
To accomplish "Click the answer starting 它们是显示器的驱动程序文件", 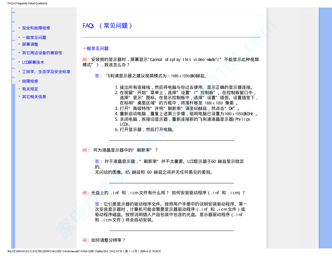I will pos(171,212).
